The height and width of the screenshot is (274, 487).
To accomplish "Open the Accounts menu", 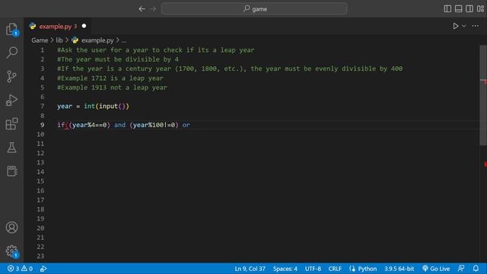I will [x=12, y=228].
